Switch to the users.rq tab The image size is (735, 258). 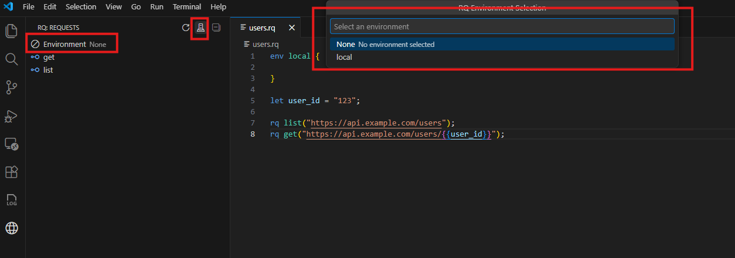(266, 28)
